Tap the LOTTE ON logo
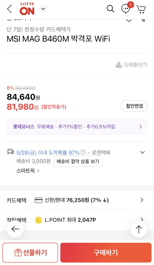Viewport: 154px width, 265px height. coord(27,9)
